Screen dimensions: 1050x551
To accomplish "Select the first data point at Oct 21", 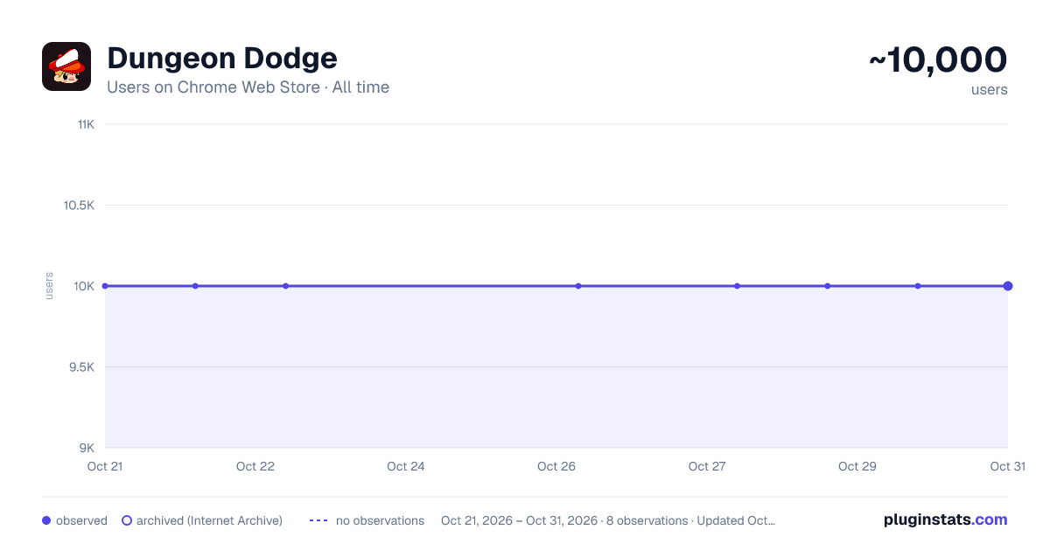I will [x=105, y=286].
